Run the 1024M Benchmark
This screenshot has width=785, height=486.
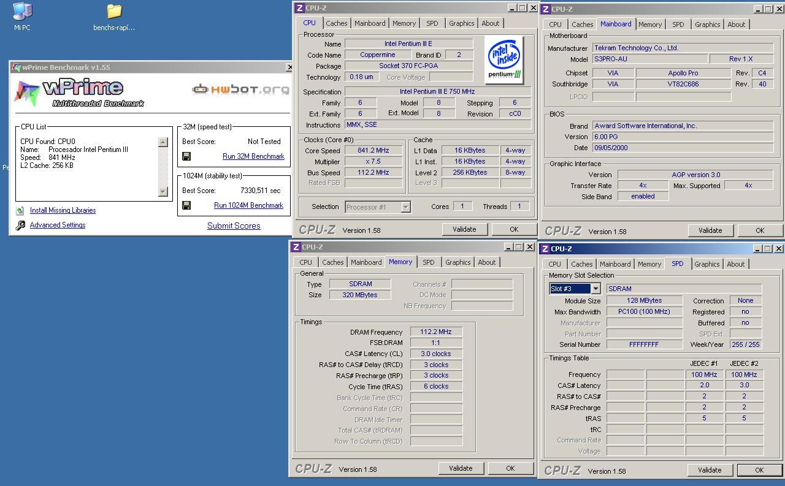[248, 205]
